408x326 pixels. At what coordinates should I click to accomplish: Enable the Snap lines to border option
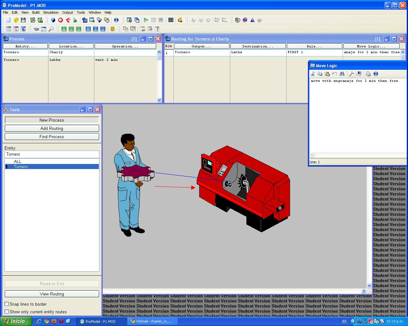[x=6, y=304]
